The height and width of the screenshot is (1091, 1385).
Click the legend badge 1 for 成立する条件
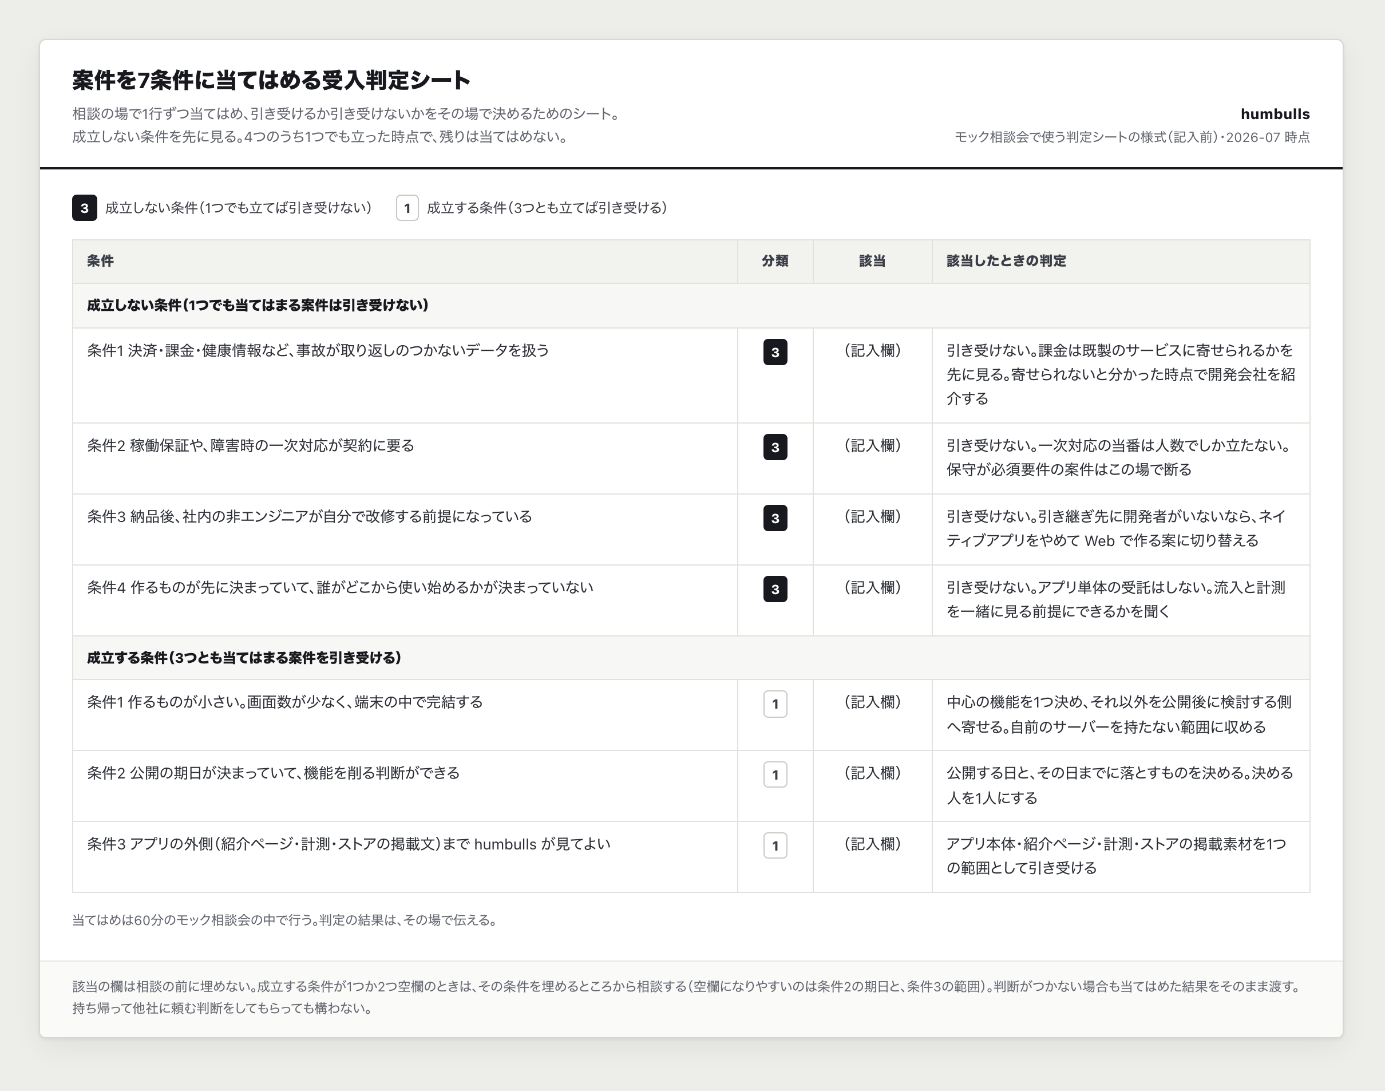pos(407,208)
